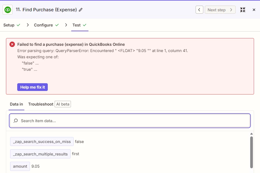Open the Configure tab
The image size is (260, 173).
point(46,25)
